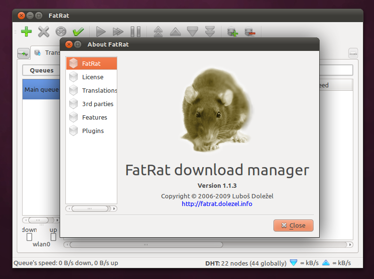The image size is (374, 279).
Task: Maximize the FatRat main window
Action: 38,15
